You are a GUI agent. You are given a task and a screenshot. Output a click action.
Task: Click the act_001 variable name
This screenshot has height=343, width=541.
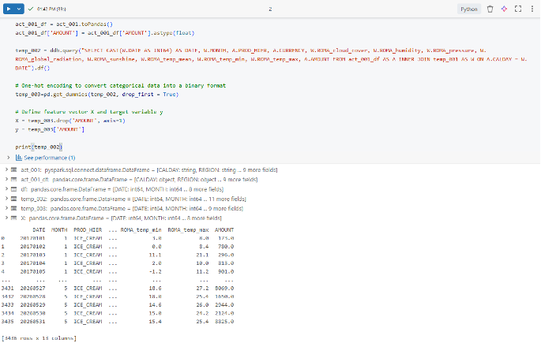pos(31,170)
